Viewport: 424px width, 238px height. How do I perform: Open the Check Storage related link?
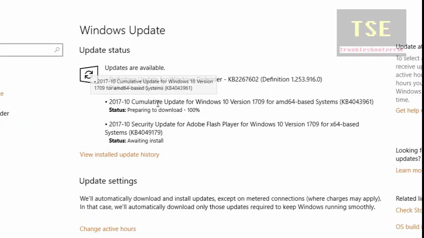(x=409, y=210)
